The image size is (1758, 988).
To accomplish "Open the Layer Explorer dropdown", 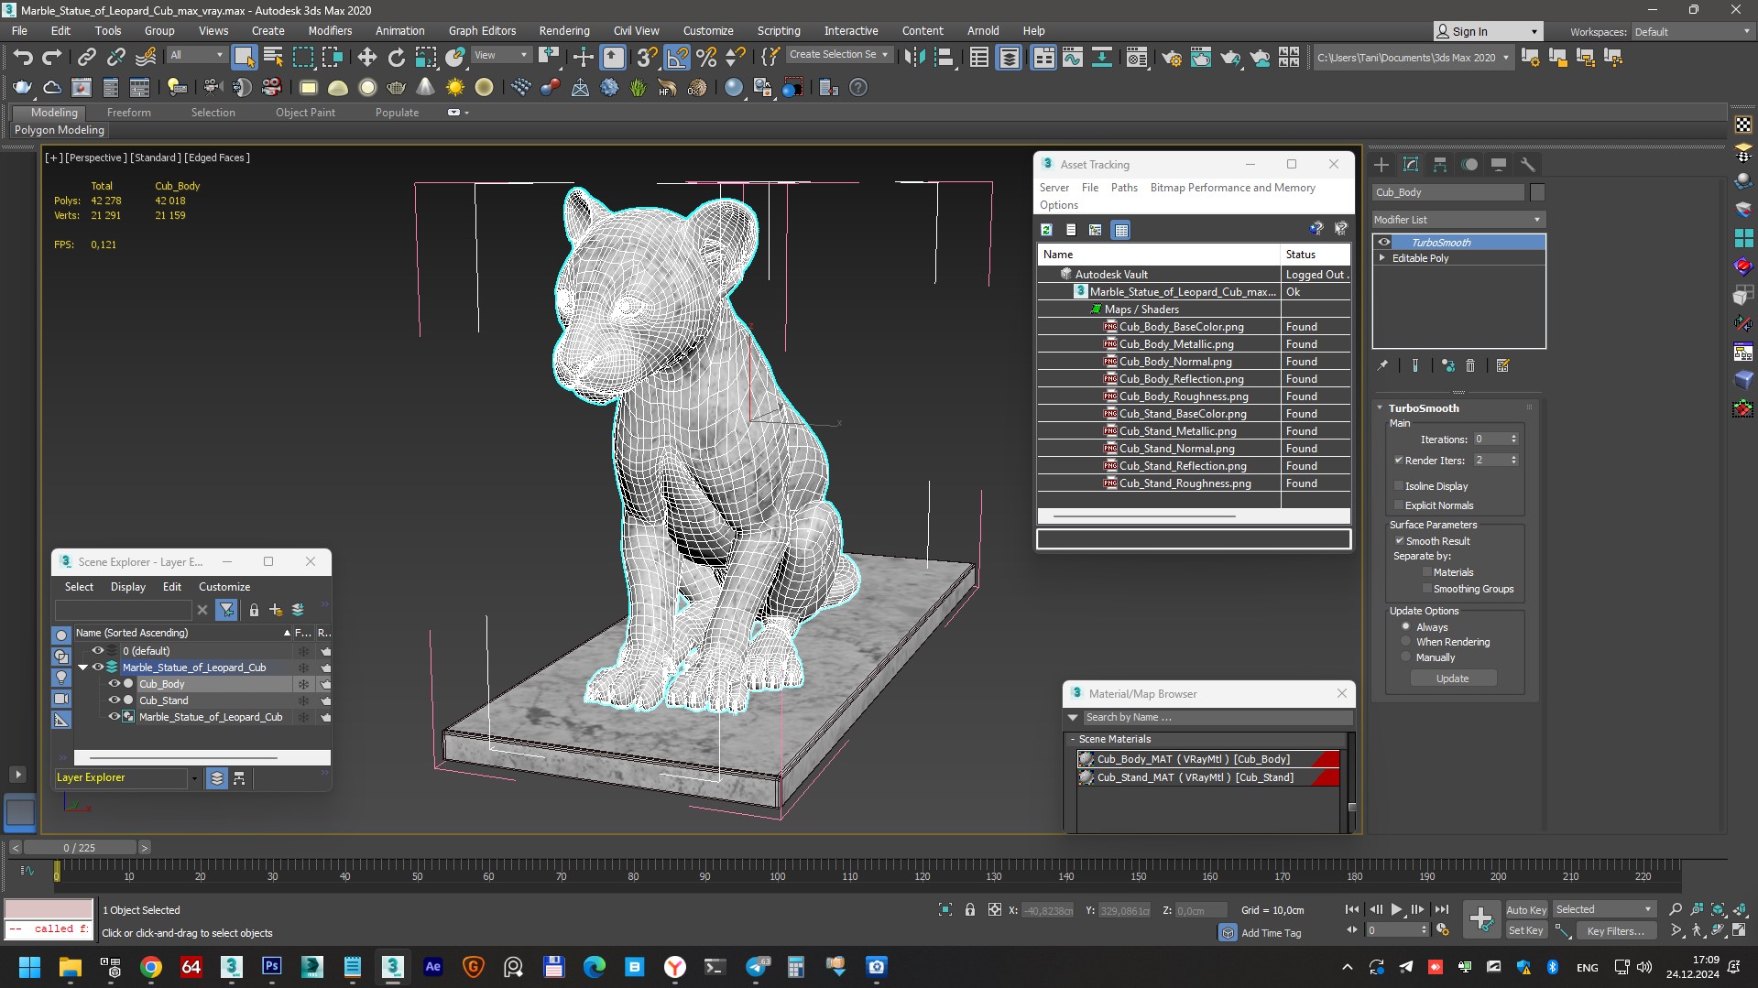I will pyautogui.click(x=193, y=778).
